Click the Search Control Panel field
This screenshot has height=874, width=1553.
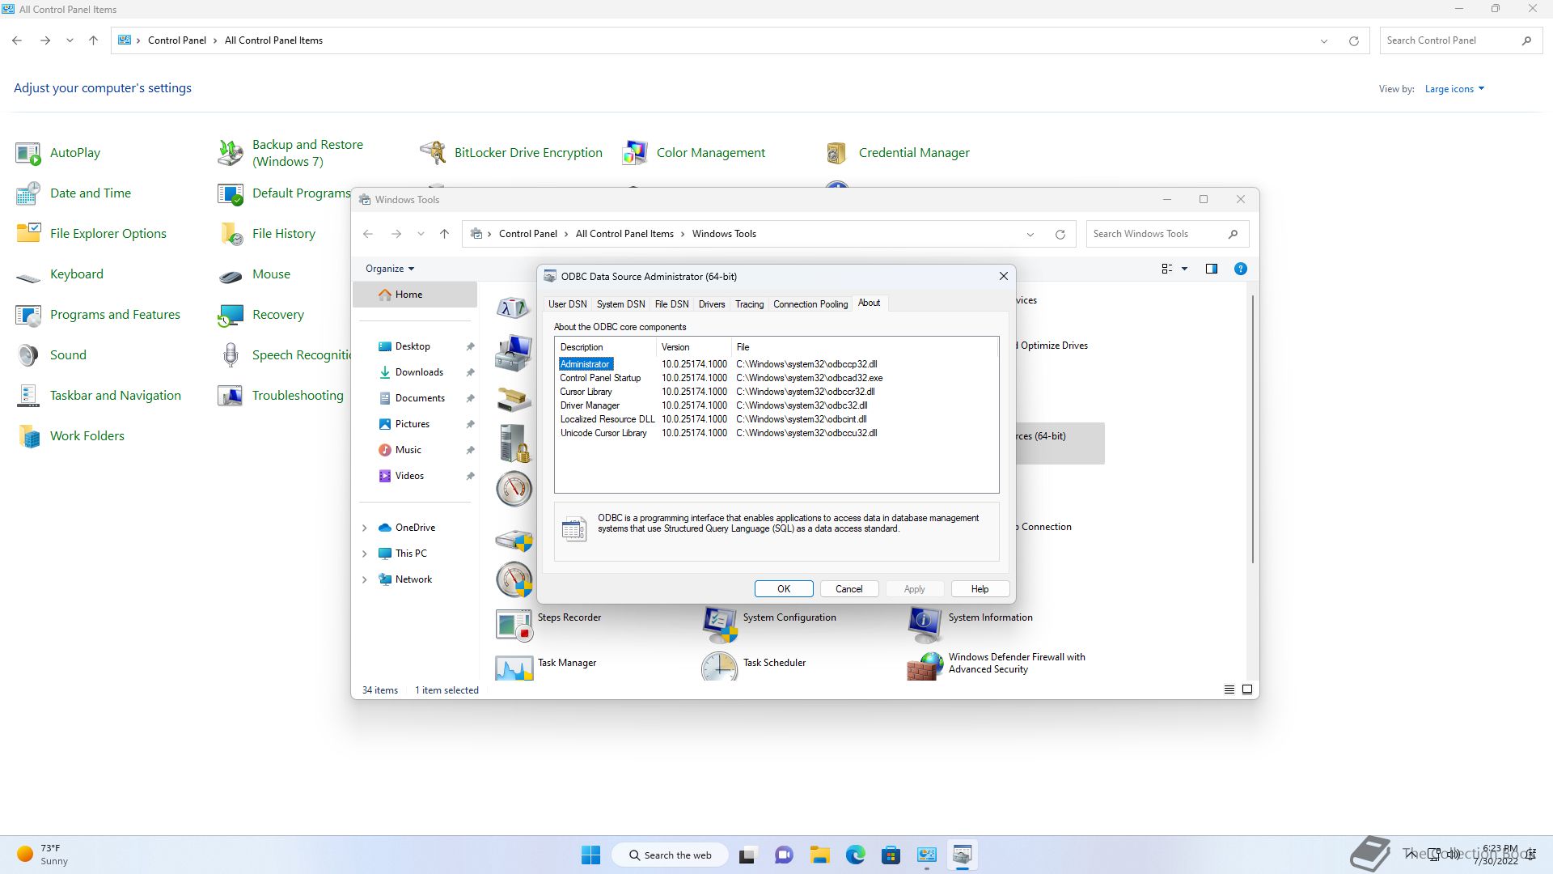click(x=1461, y=40)
